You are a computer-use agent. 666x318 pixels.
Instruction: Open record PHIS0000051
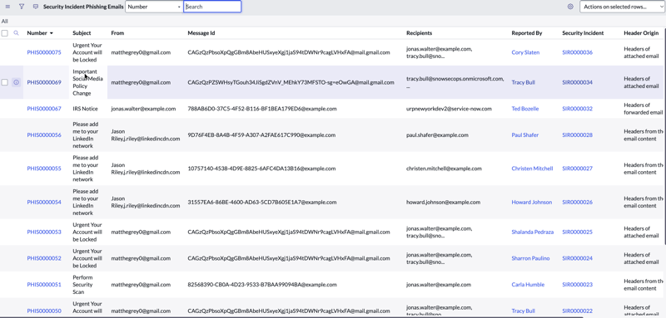pyautogui.click(x=44, y=285)
